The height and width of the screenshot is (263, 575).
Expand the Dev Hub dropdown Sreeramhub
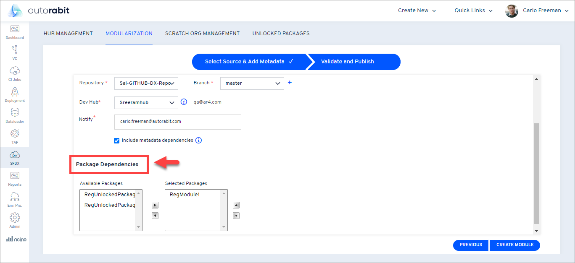click(146, 102)
